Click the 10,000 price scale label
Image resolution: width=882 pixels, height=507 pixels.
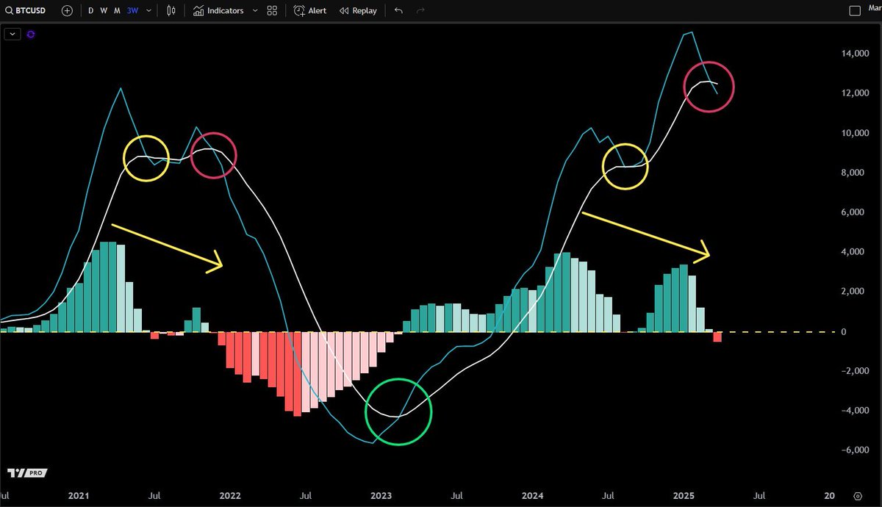point(854,134)
